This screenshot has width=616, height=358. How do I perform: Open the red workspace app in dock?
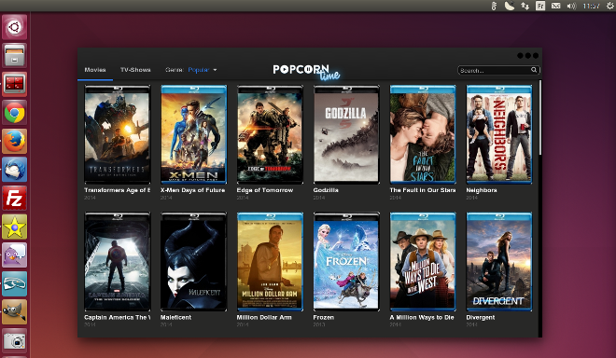15,84
